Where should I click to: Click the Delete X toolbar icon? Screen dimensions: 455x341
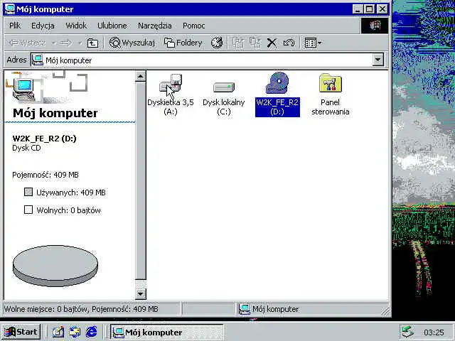272,43
